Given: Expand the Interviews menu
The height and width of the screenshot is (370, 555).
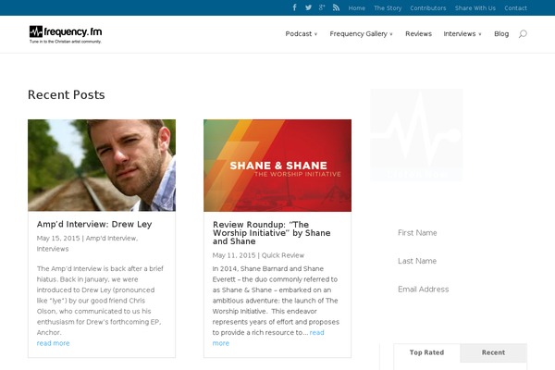Looking at the screenshot, I should 462,33.
